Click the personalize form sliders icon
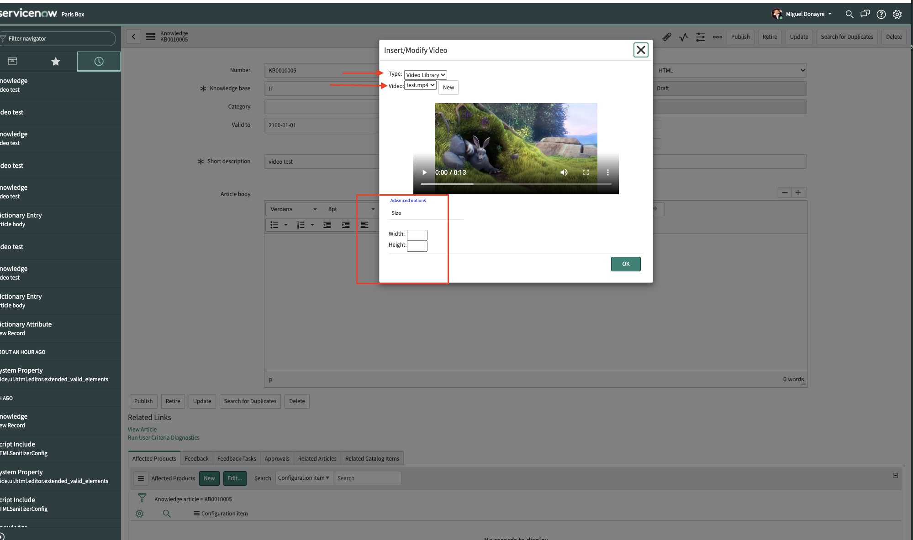This screenshot has height=540, width=913. click(700, 37)
